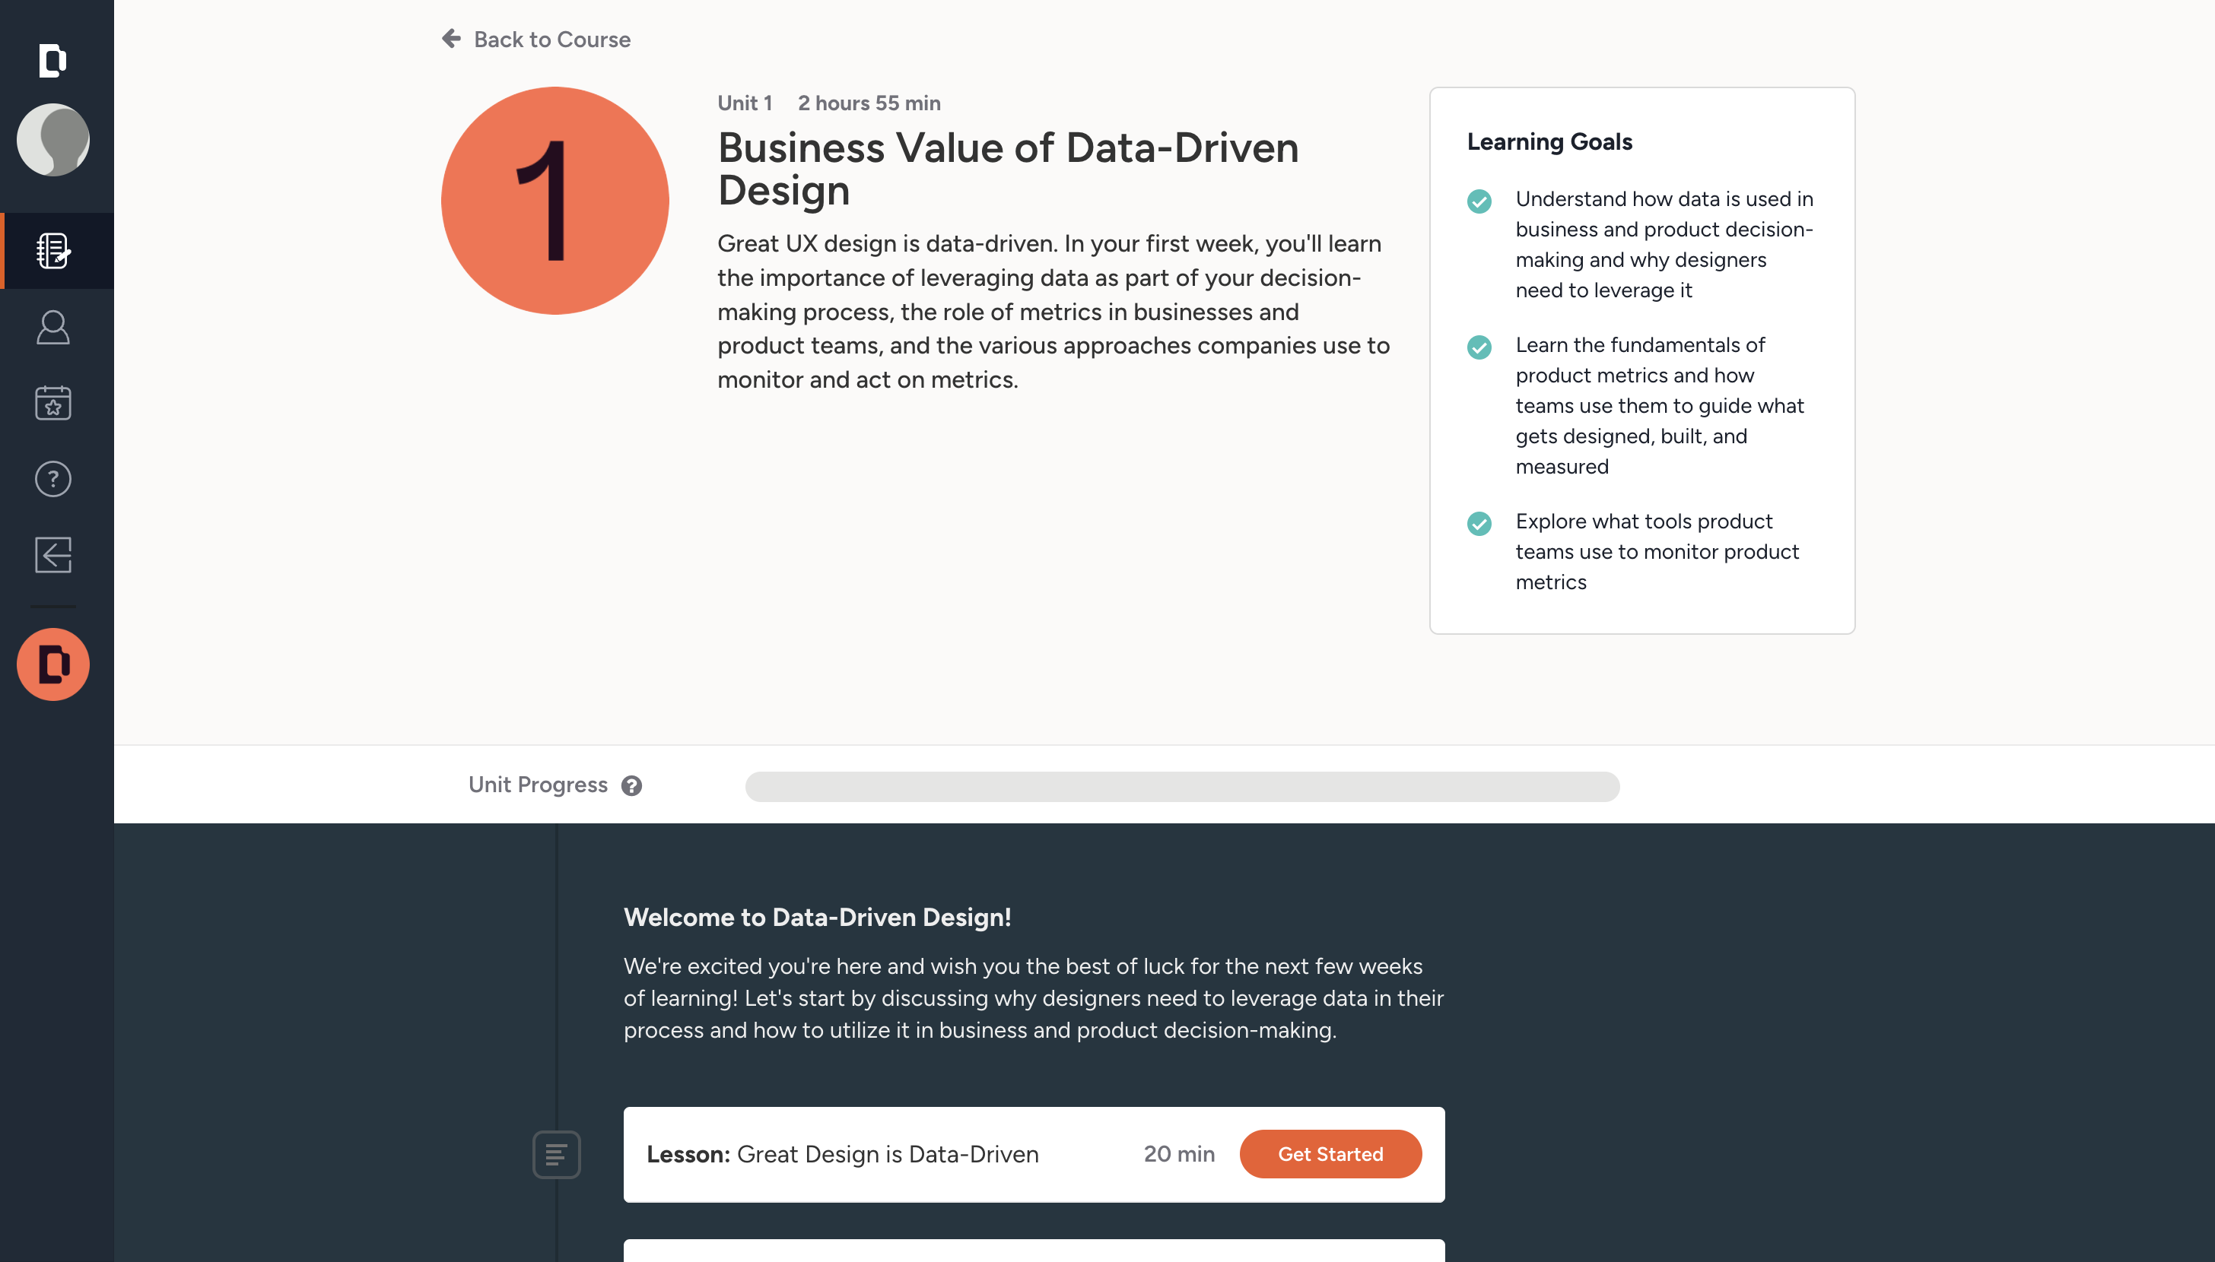Log out using the exit arrow sidebar icon

pyautogui.click(x=52, y=555)
